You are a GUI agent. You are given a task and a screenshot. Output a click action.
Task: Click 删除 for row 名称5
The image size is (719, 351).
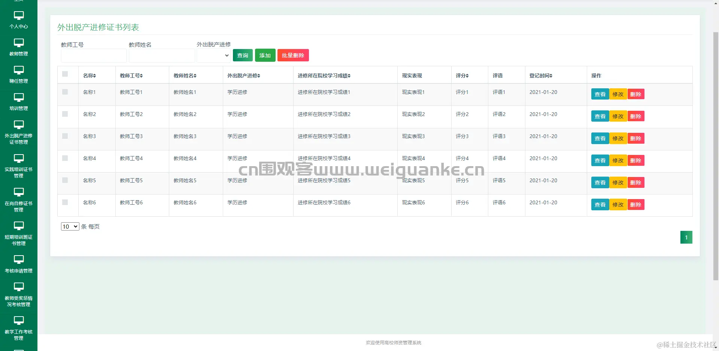636,183
